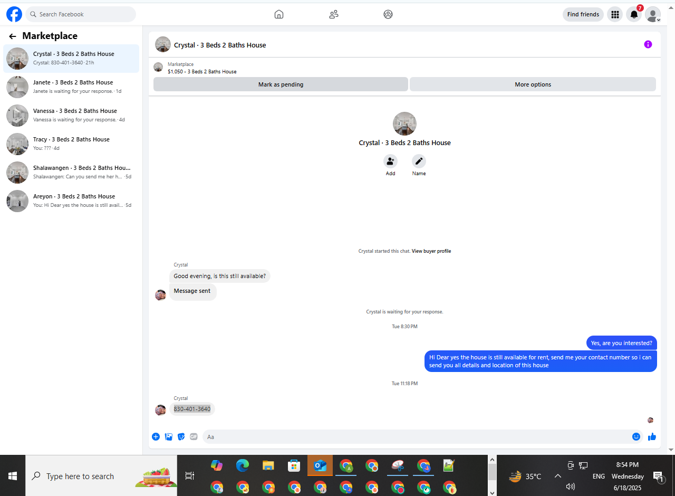Open the GIF picker

[194, 436]
